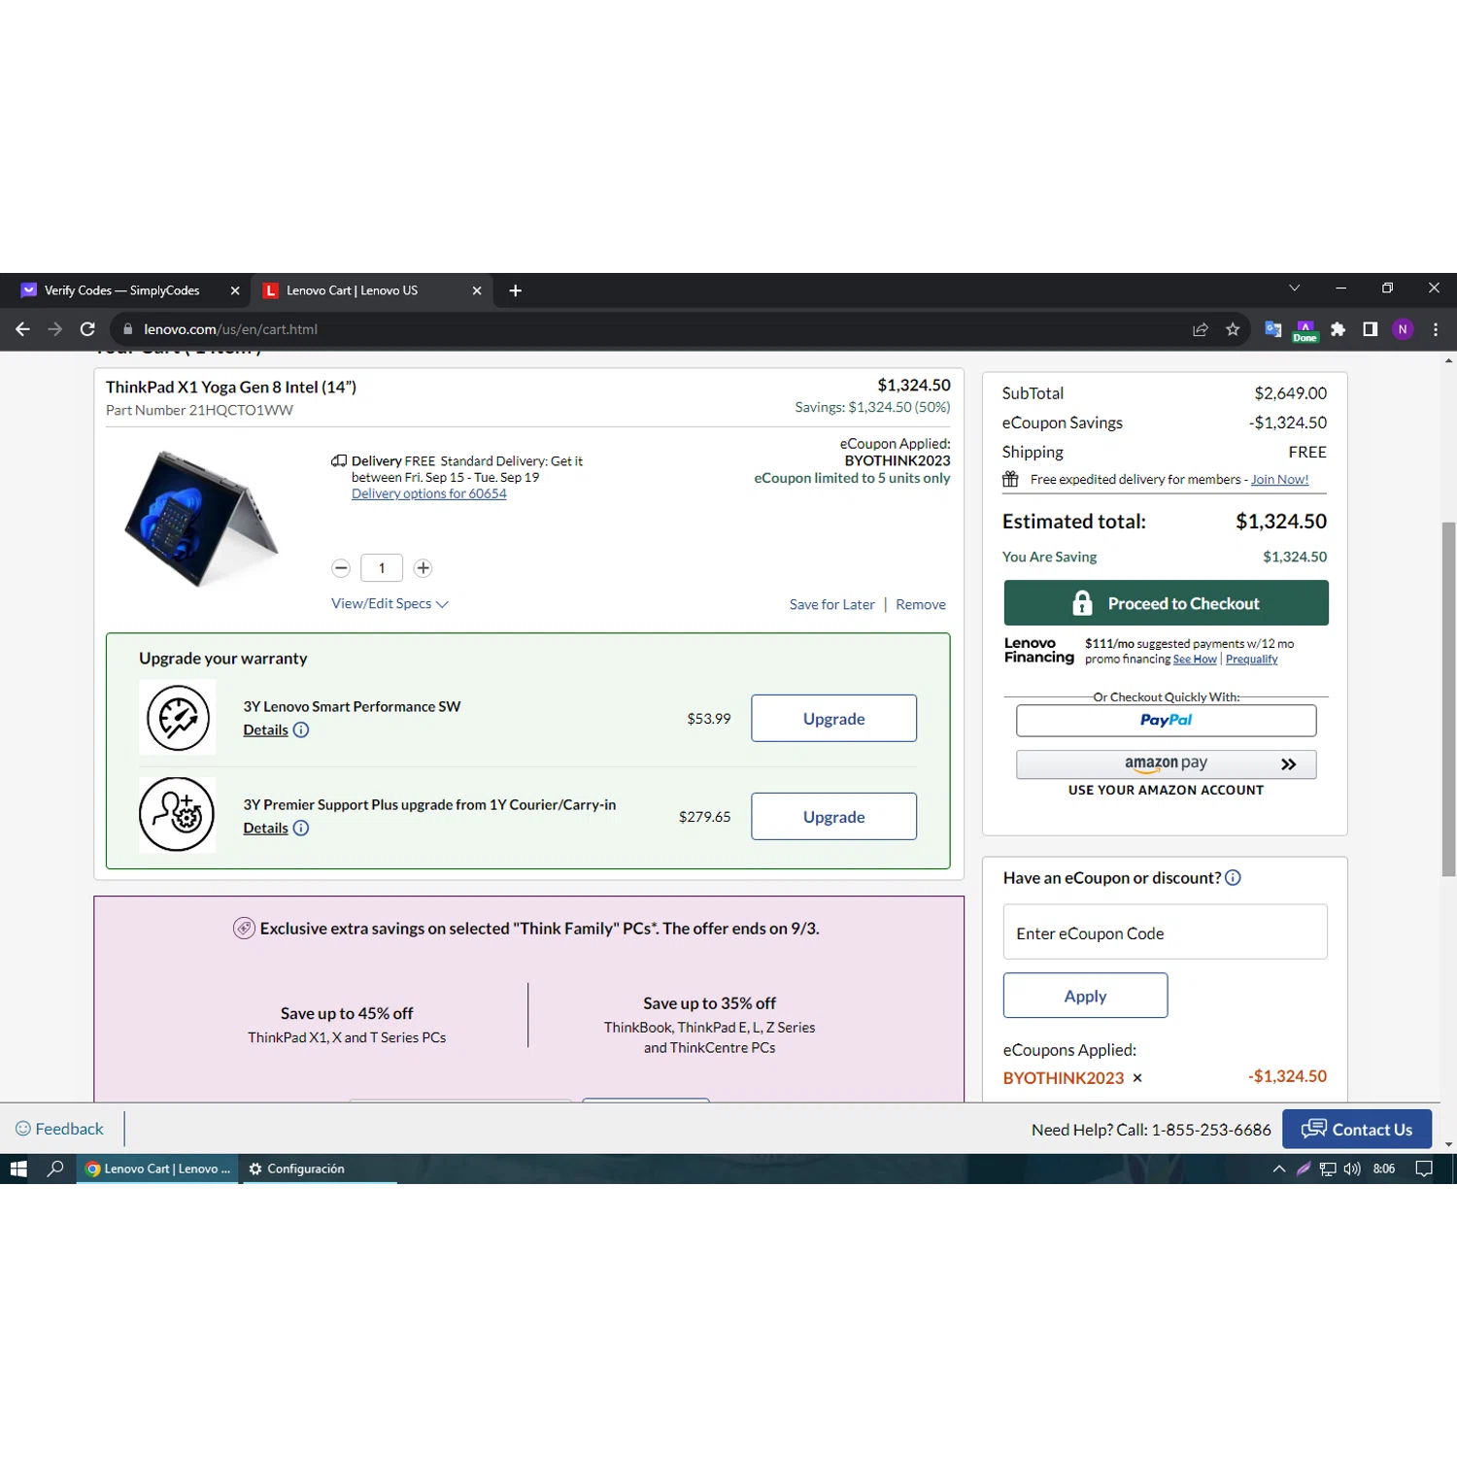Switch to Verify Codes — SimplyCodes tab
This screenshot has height=1457, width=1457.
click(x=121, y=290)
